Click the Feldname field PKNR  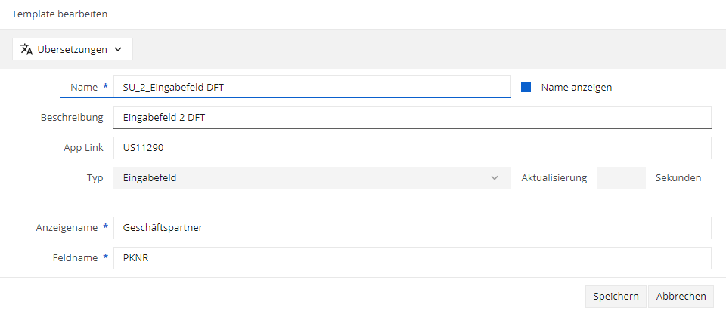coord(412,257)
